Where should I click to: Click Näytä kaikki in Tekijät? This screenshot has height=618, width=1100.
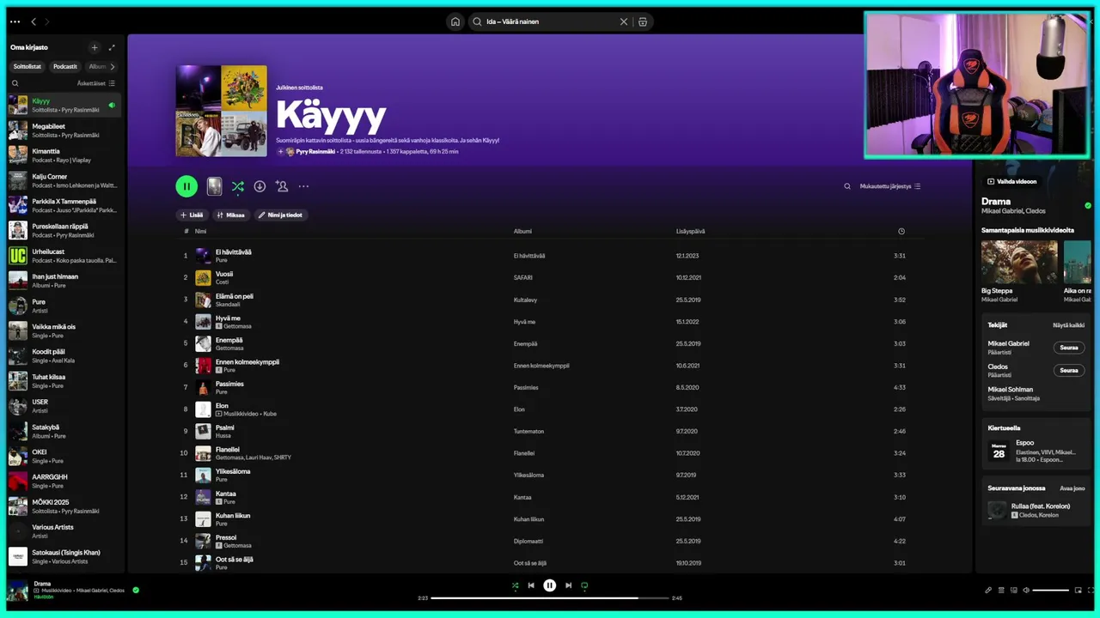pyautogui.click(x=1068, y=325)
